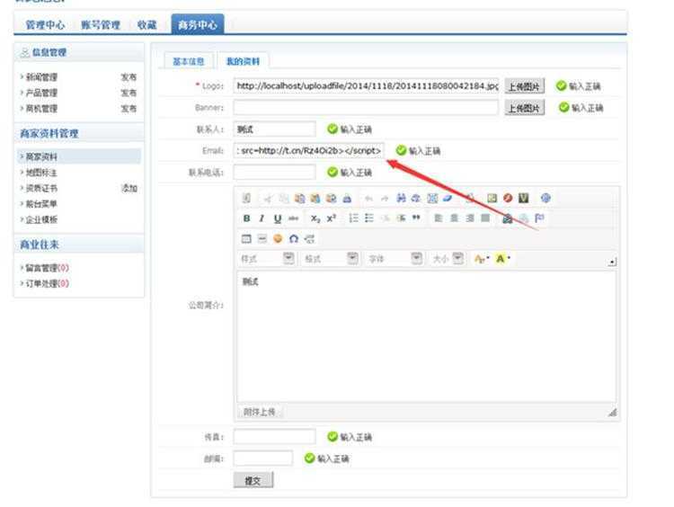This screenshot has width=674, height=507.
Task: Switch to the 管理中心 tab
Action: click(45, 25)
